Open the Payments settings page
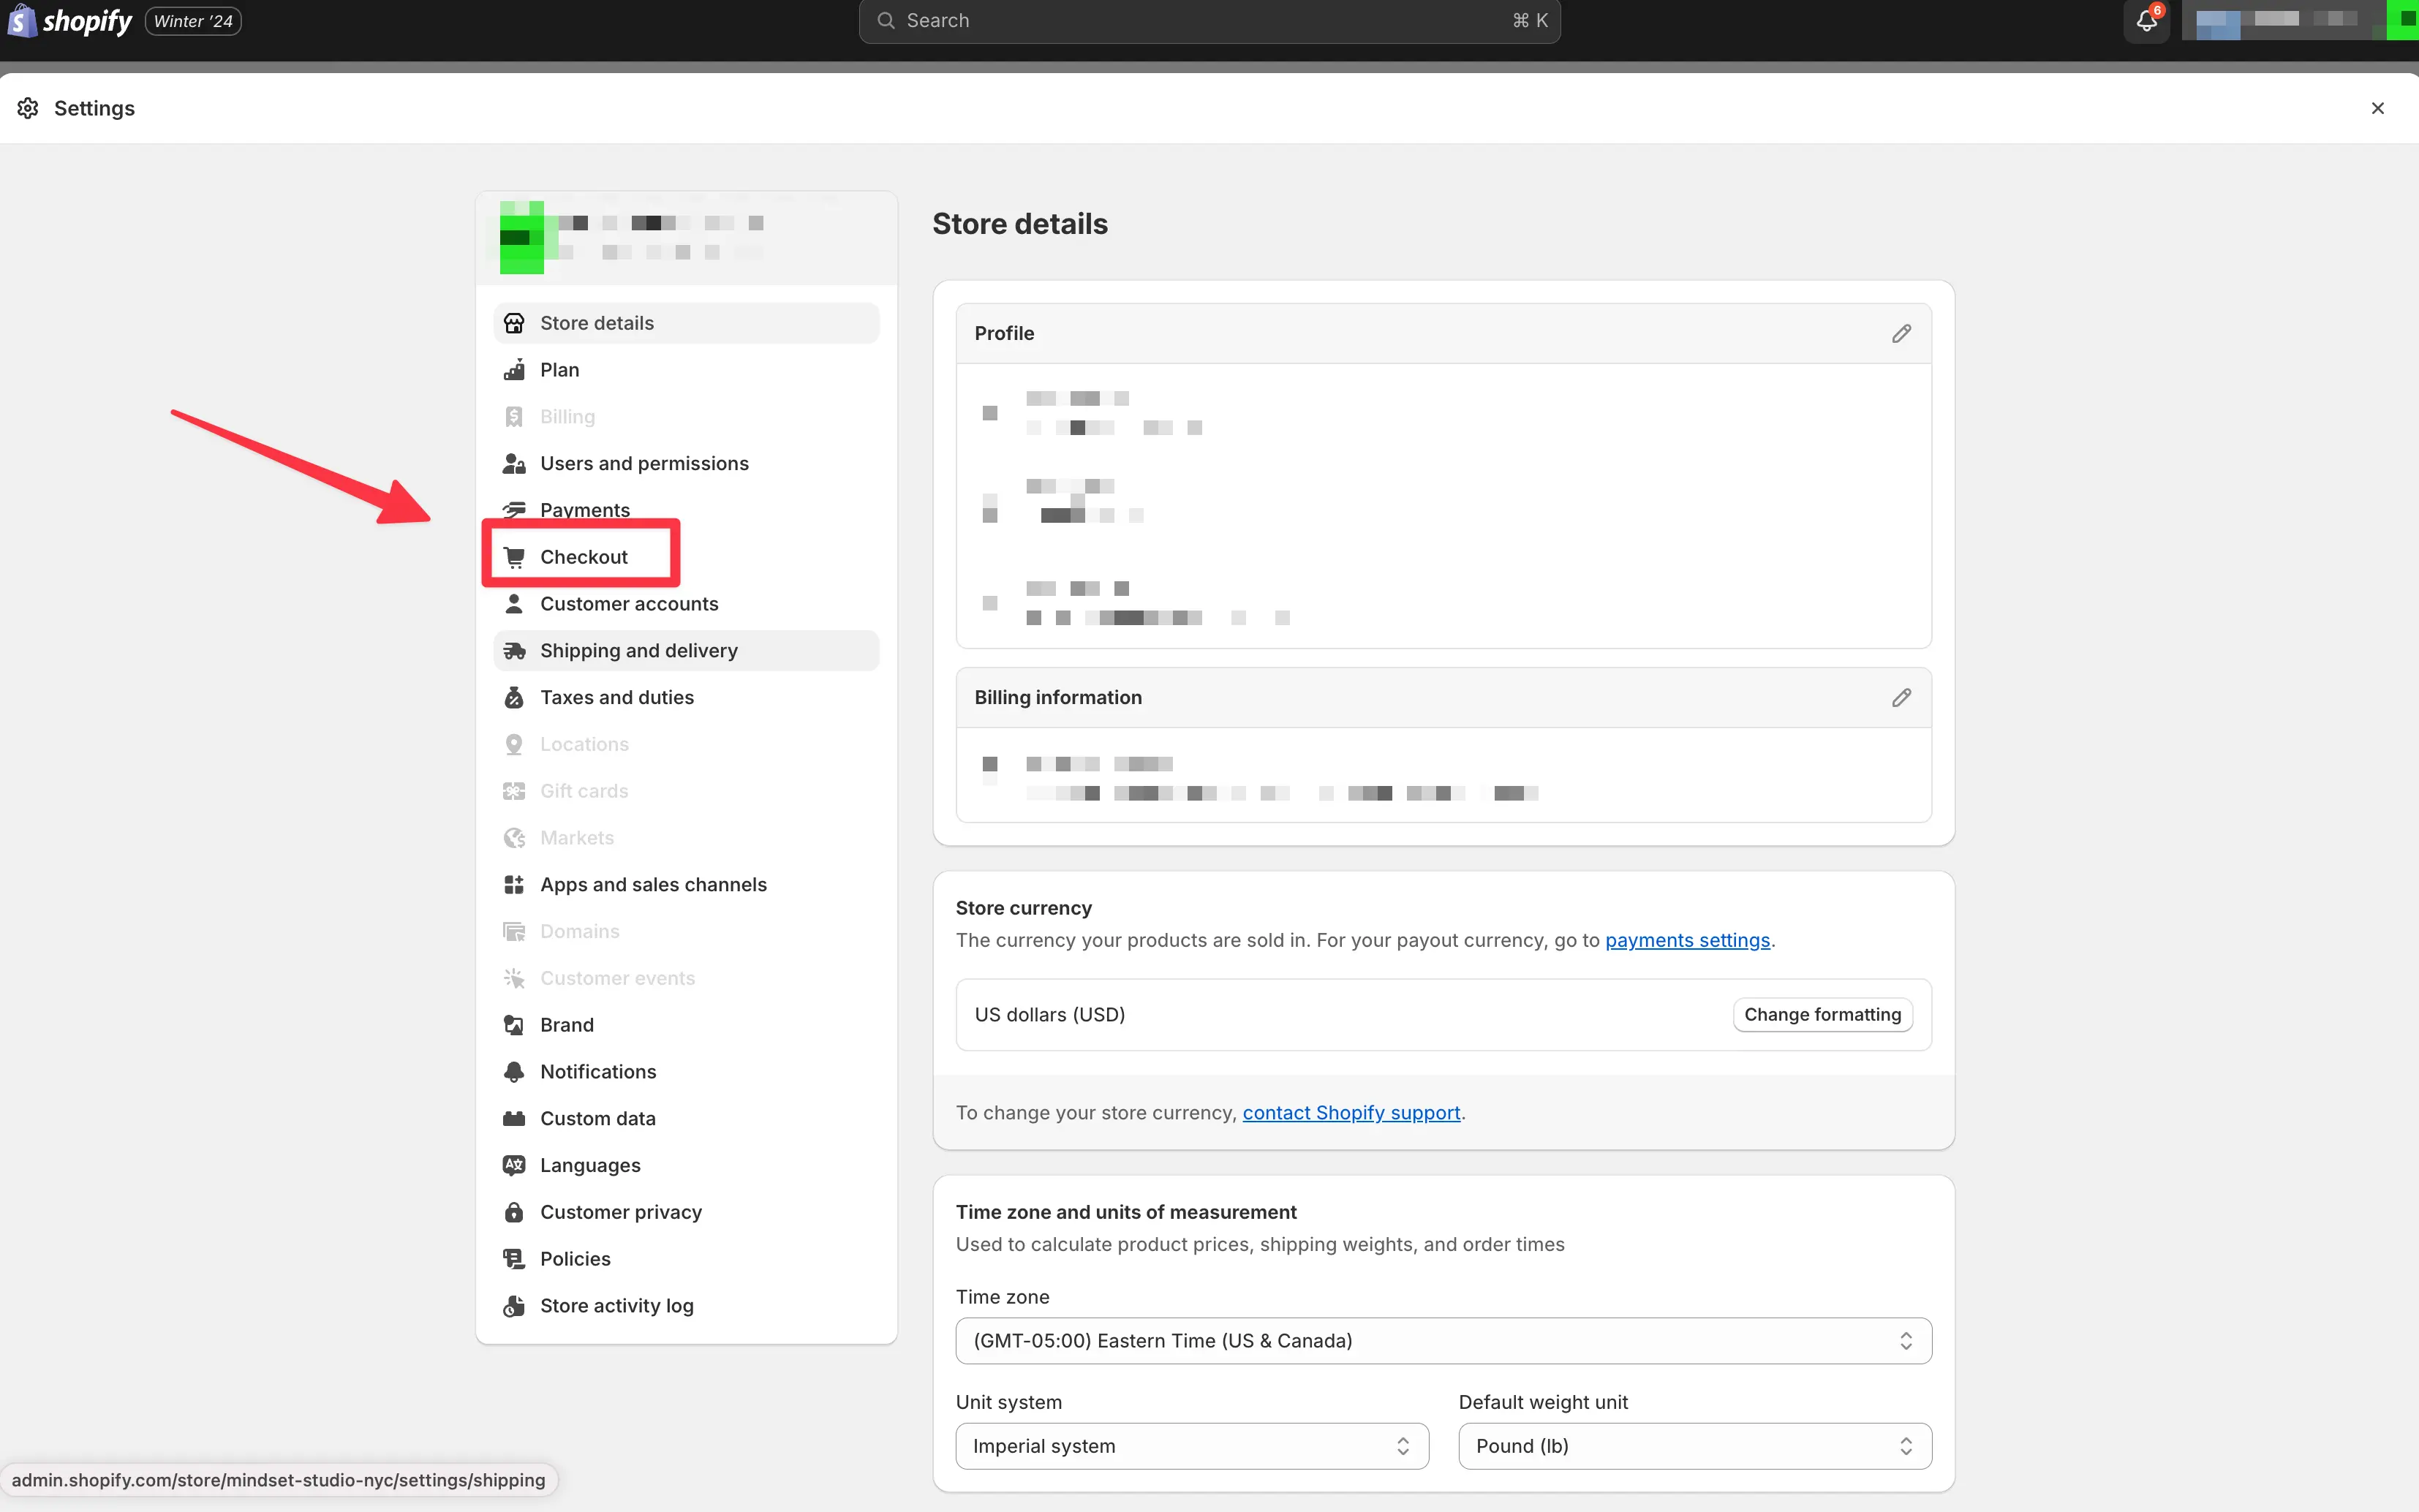This screenshot has height=1512, width=2419. click(x=686, y=509)
